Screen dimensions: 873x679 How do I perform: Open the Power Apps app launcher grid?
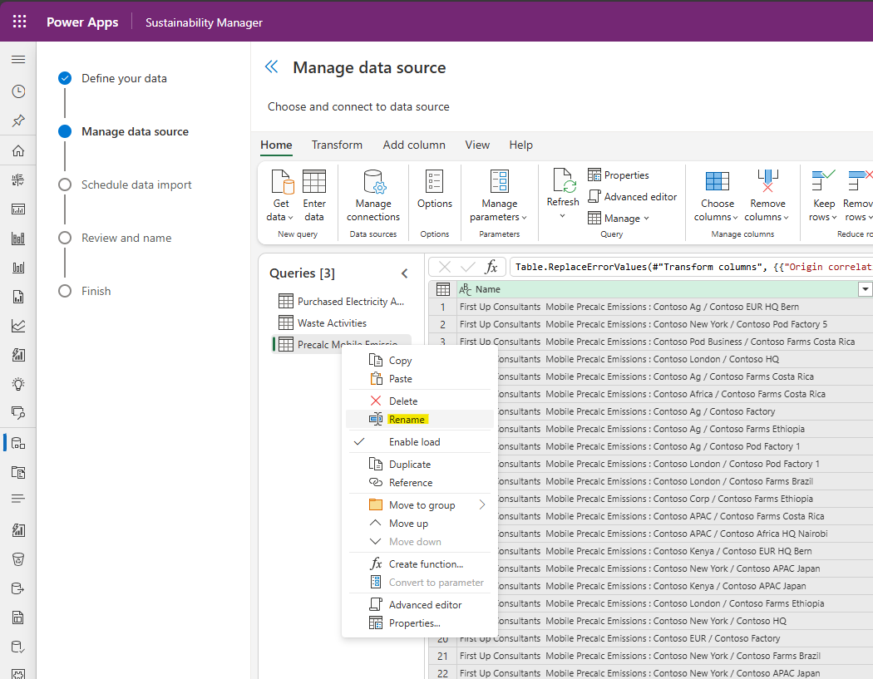tap(19, 22)
